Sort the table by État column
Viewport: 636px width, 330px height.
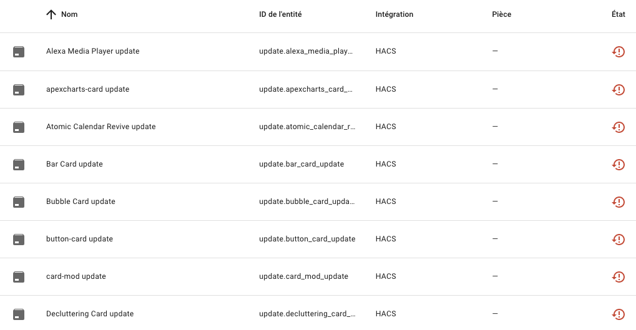tap(618, 14)
